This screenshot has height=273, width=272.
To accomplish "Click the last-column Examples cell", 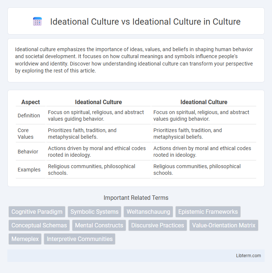I will (204, 170).
